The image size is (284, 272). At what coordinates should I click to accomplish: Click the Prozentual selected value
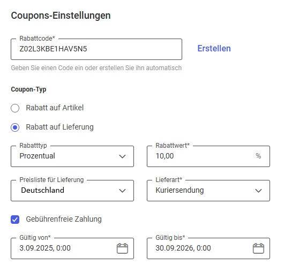(37, 156)
